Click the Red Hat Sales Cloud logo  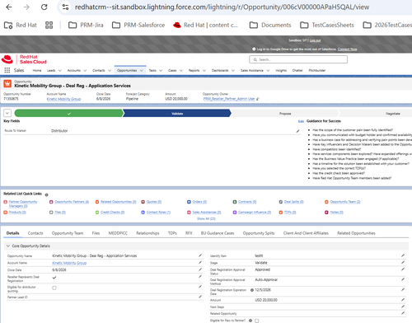24,59
